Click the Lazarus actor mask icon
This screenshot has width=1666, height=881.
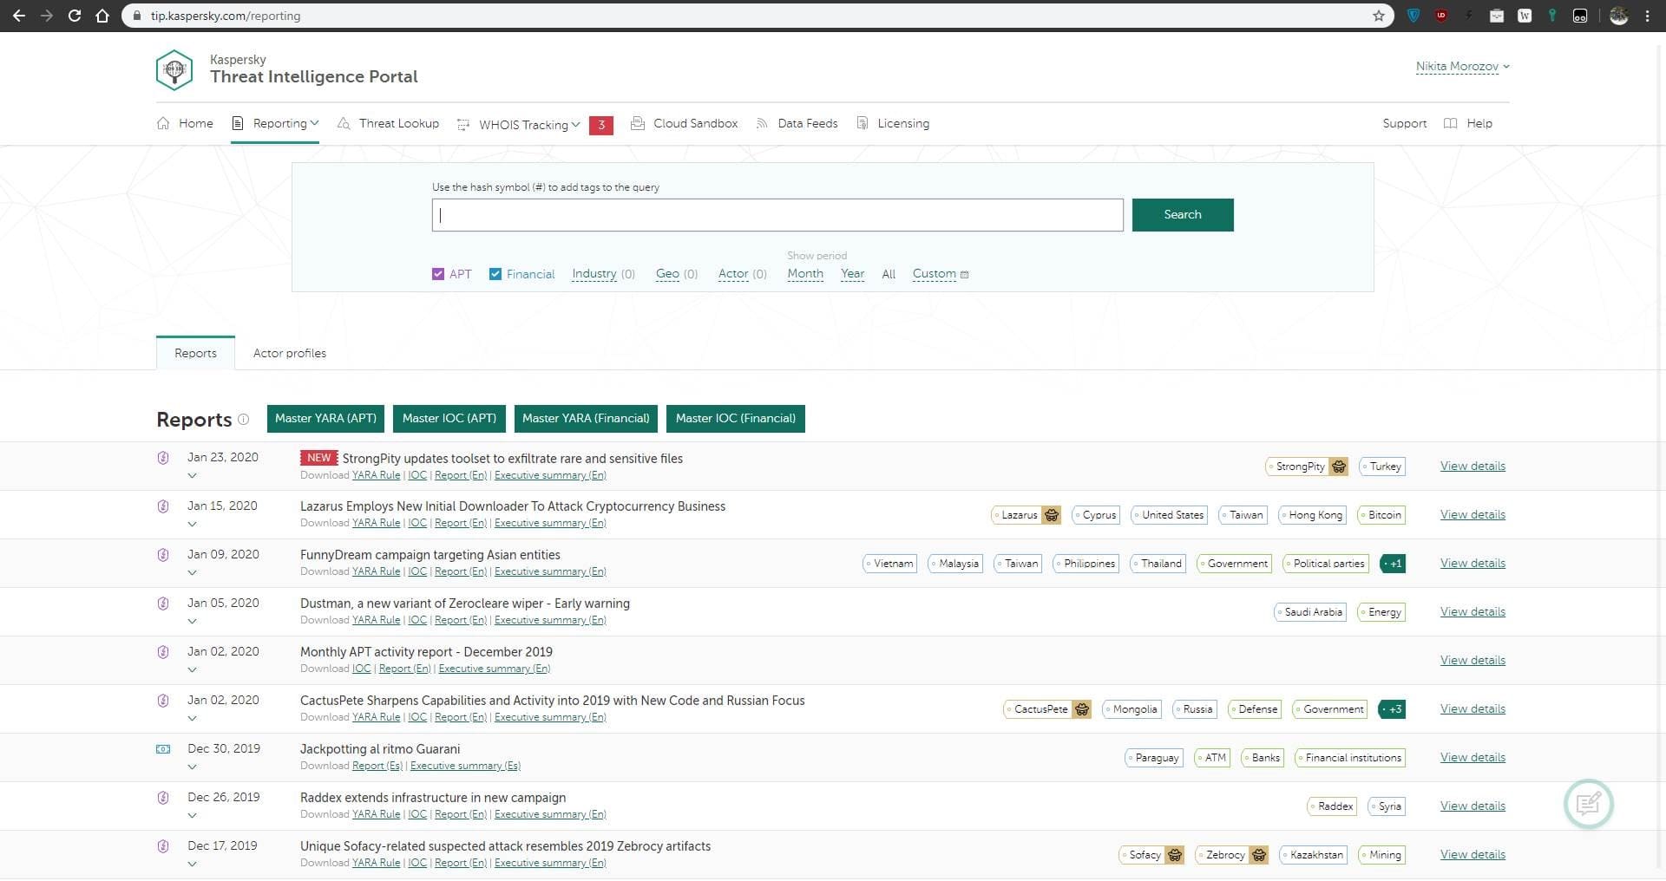tap(1052, 515)
